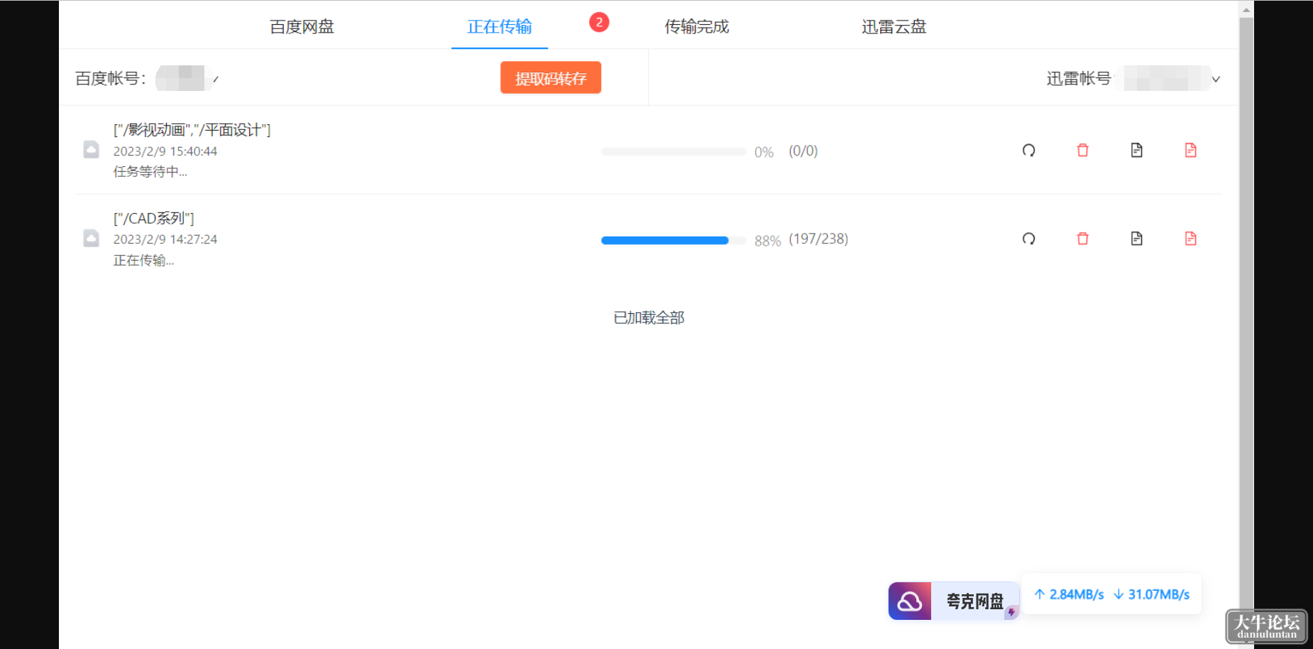Open the black log icon for CAD系列 task

[x=1136, y=239]
